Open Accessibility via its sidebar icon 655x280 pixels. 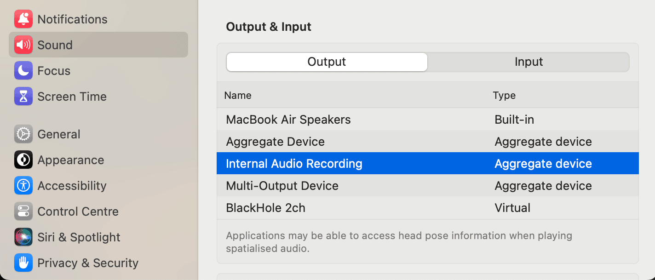23,185
